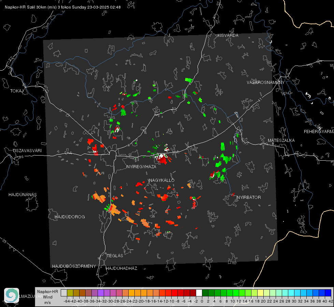
Task: Click the TOKAJ town label
Action: coord(17,91)
